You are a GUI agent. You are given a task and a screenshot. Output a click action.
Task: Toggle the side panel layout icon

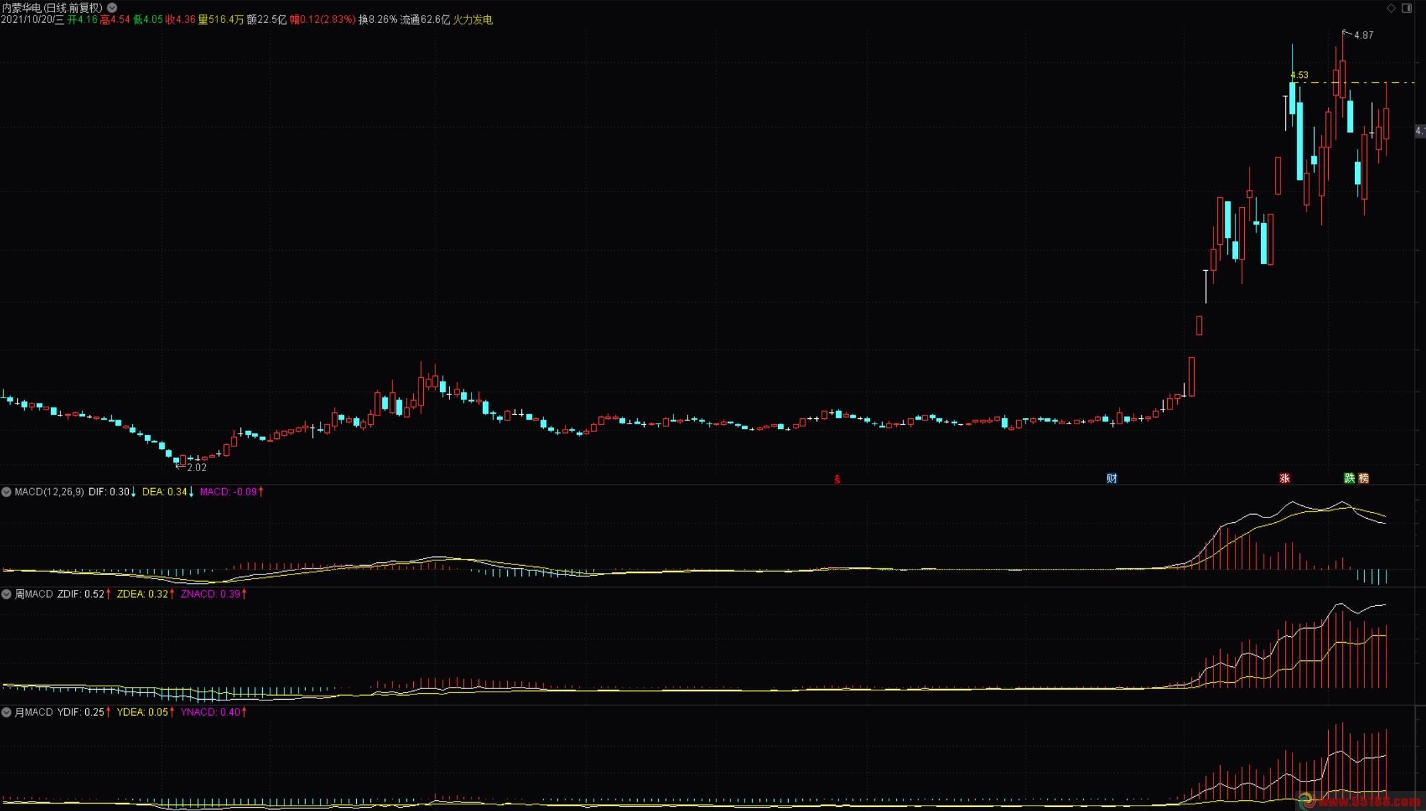point(1407,8)
